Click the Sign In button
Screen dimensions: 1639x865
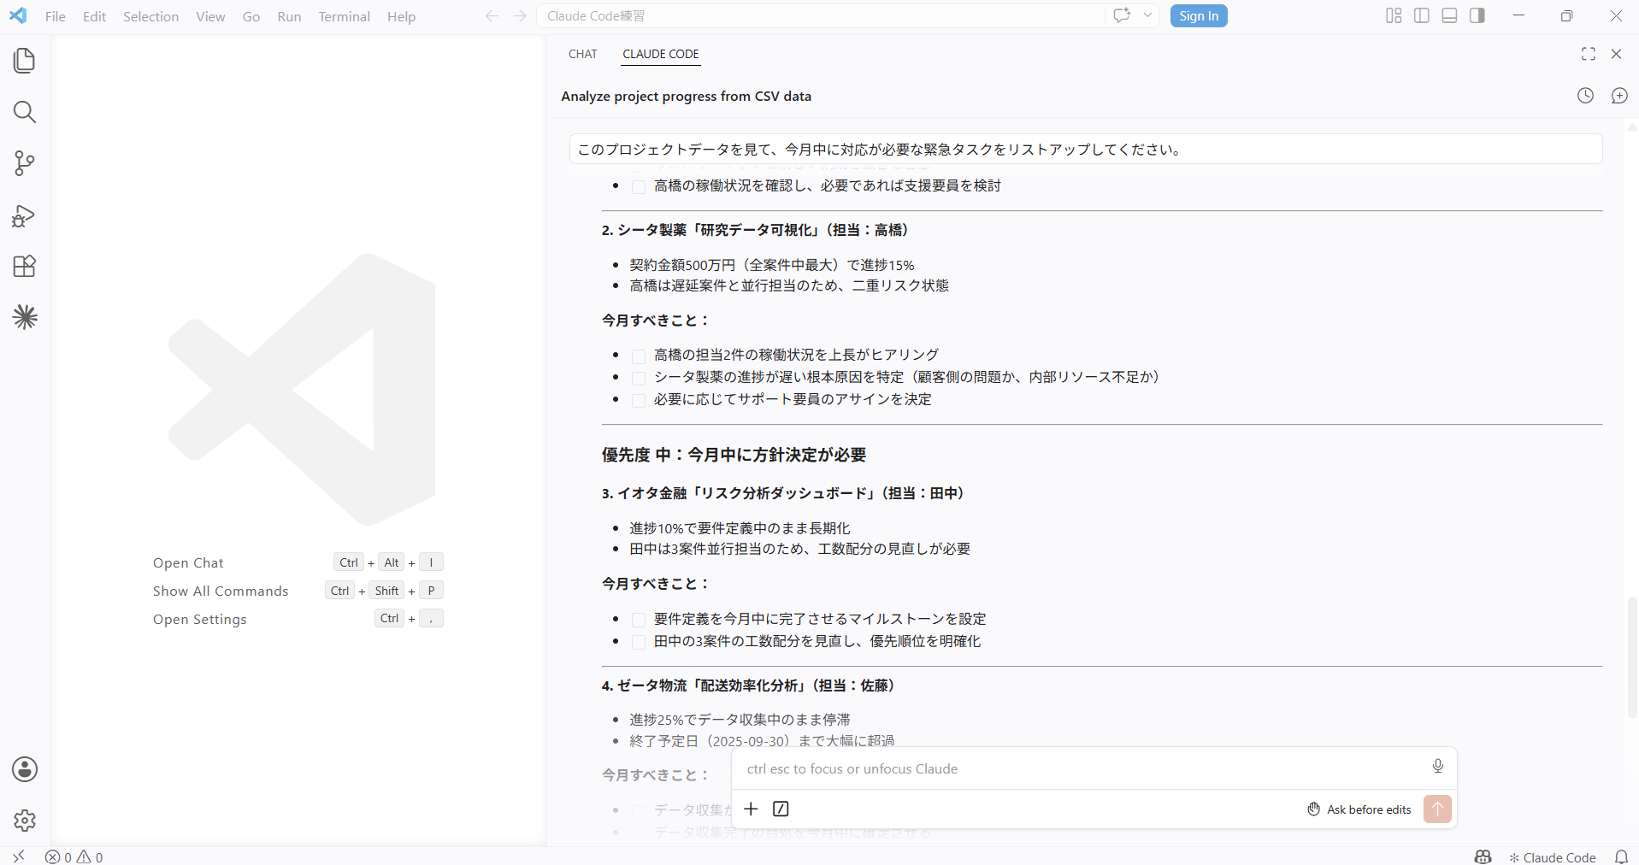click(1199, 15)
